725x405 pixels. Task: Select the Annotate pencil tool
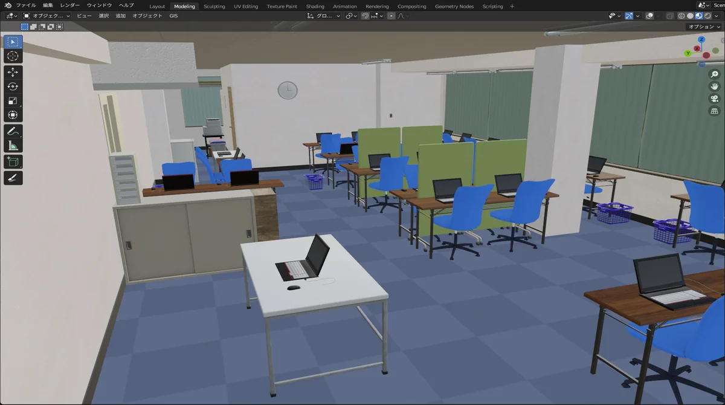click(x=13, y=131)
